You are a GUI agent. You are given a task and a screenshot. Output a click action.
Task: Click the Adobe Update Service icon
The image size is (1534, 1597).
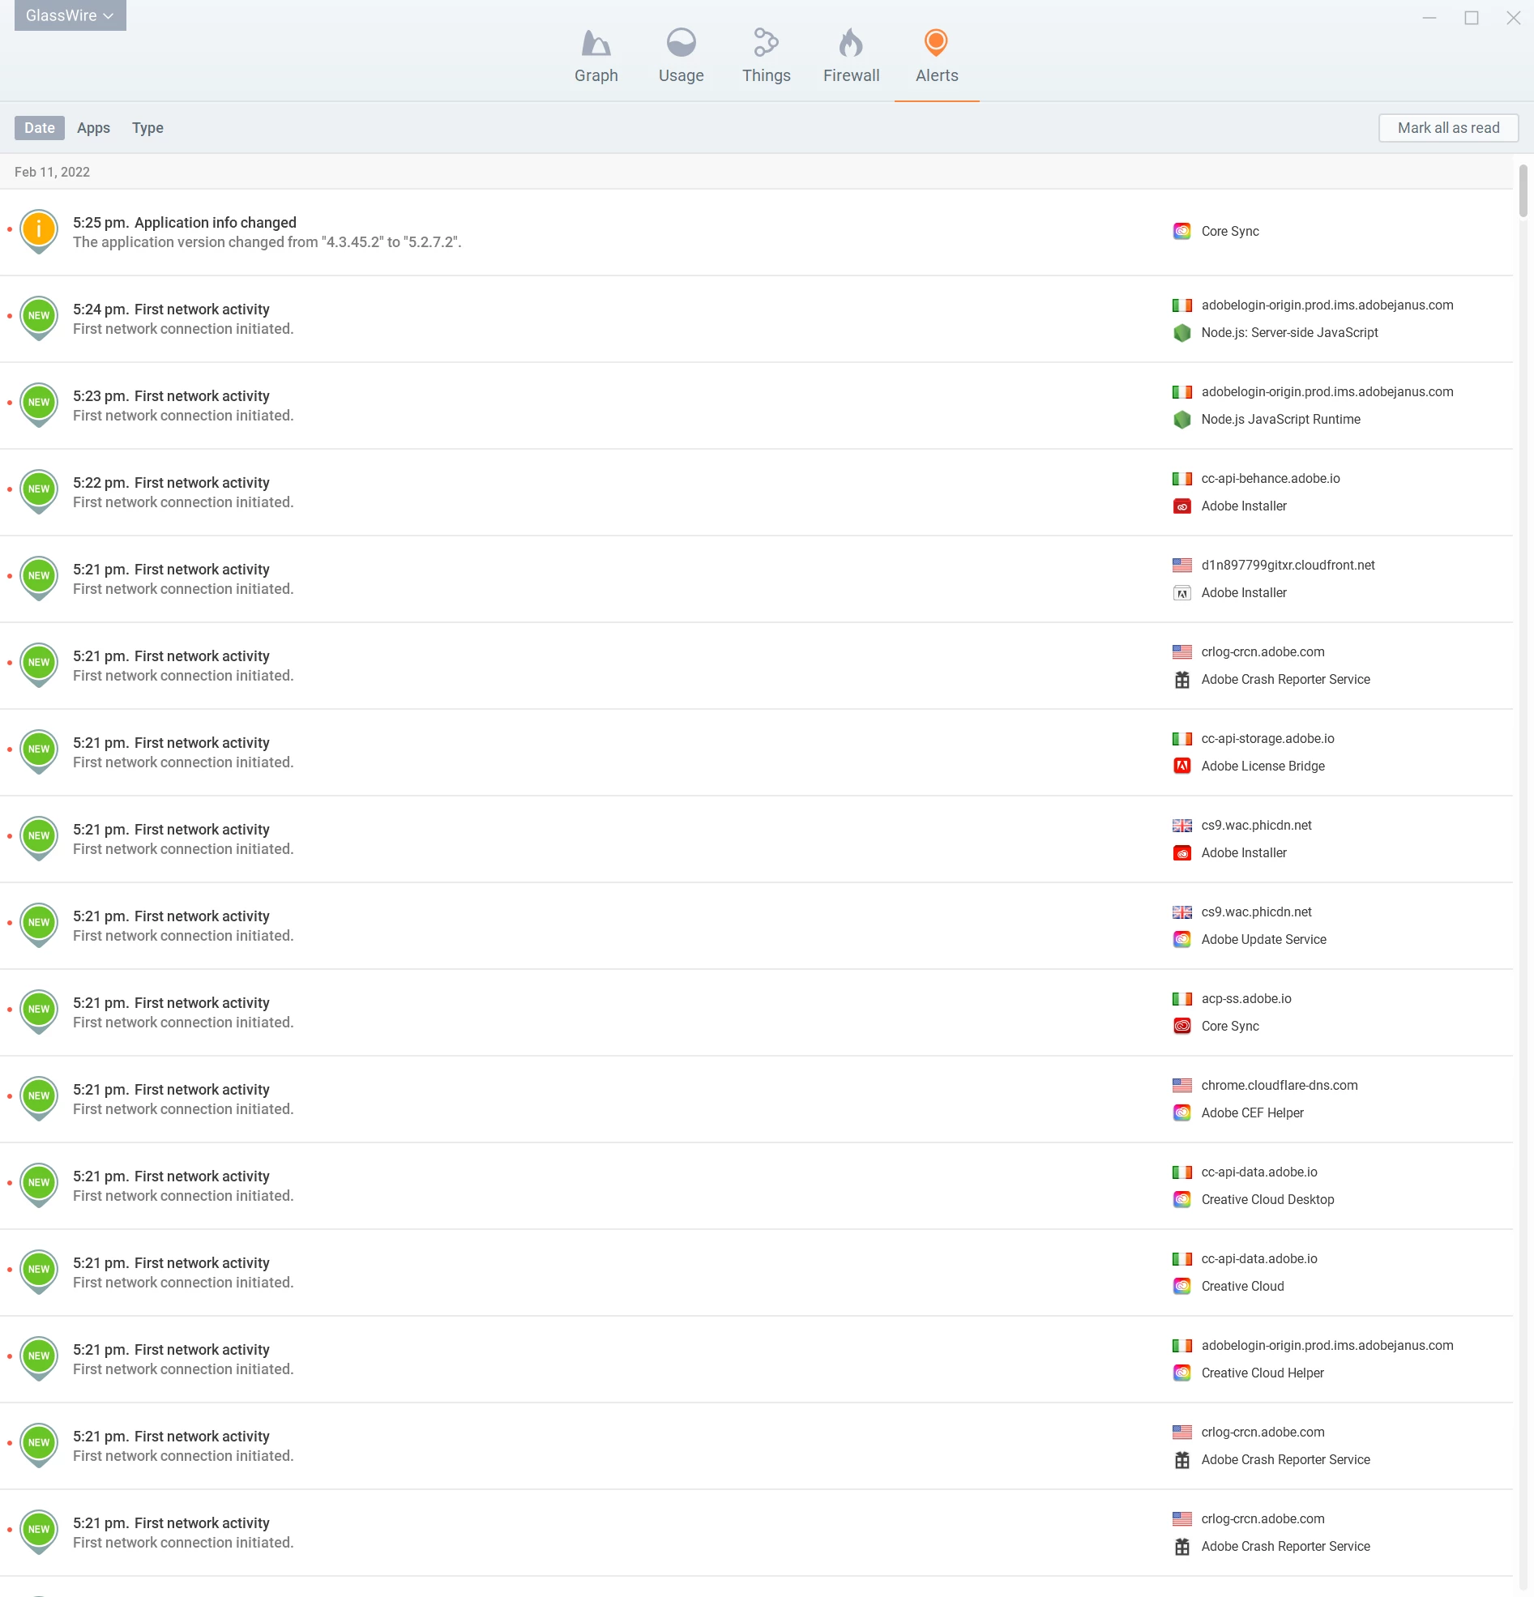1181,939
